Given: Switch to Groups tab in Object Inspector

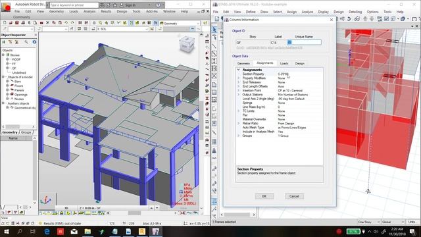Looking at the screenshot, I should pyautogui.click(x=26, y=132).
